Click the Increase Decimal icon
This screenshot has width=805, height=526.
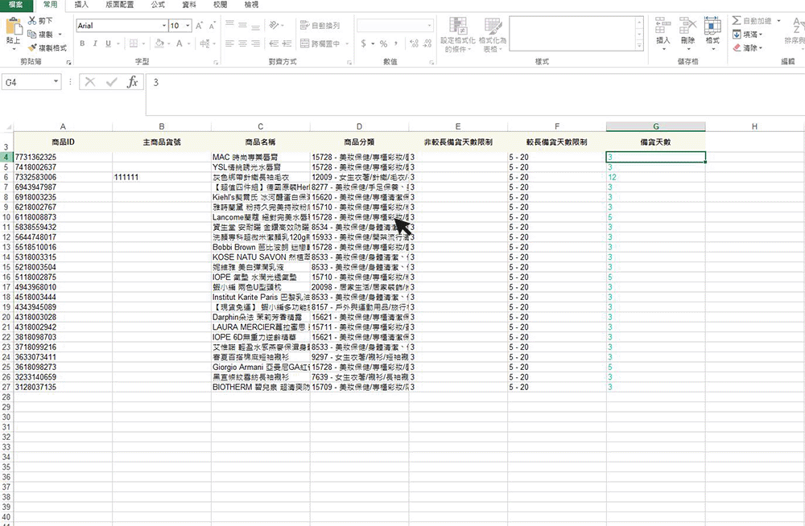click(x=415, y=43)
